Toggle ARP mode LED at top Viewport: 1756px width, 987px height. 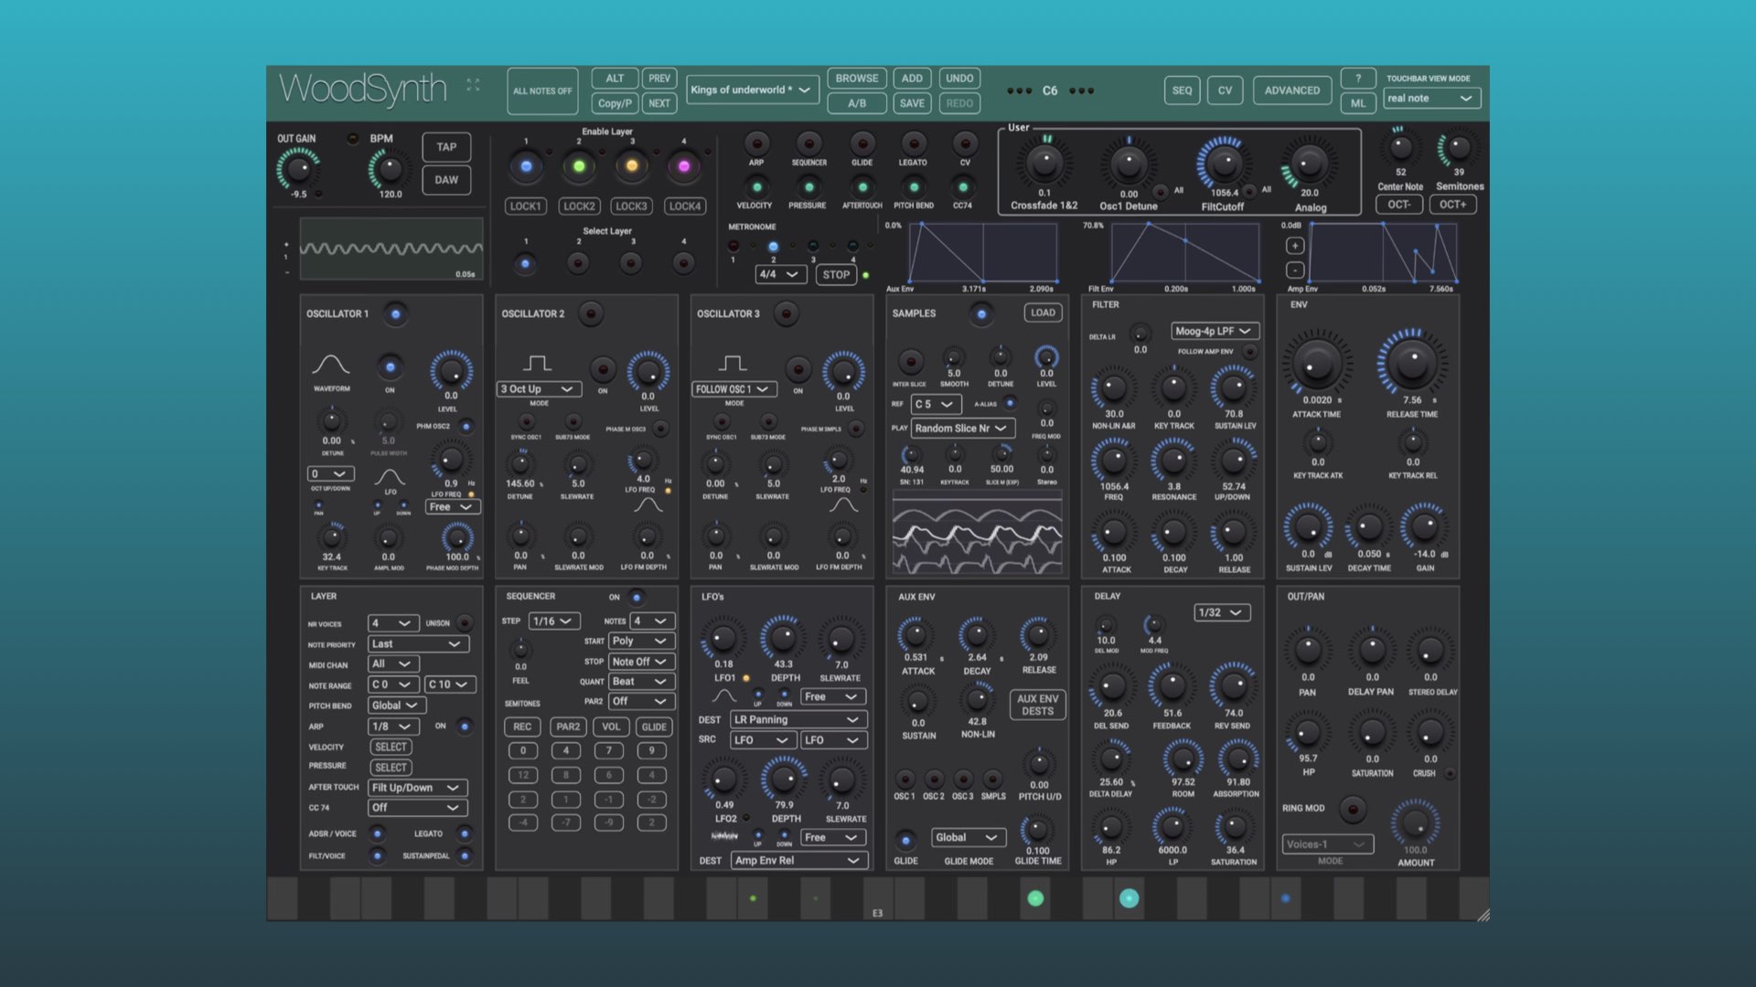click(756, 143)
